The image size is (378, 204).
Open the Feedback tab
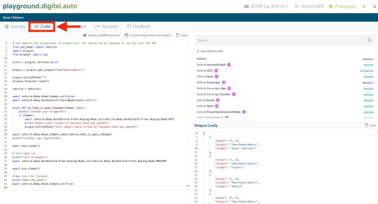click(138, 26)
